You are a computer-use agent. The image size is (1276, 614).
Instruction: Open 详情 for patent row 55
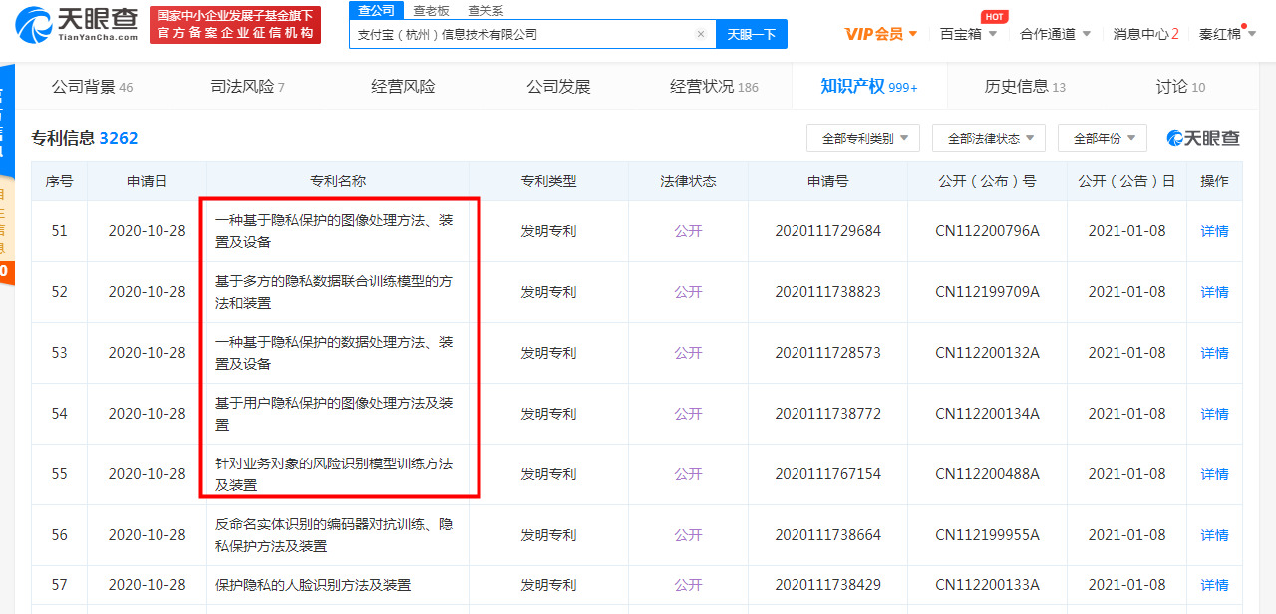pyautogui.click(x=1214, y=474)
